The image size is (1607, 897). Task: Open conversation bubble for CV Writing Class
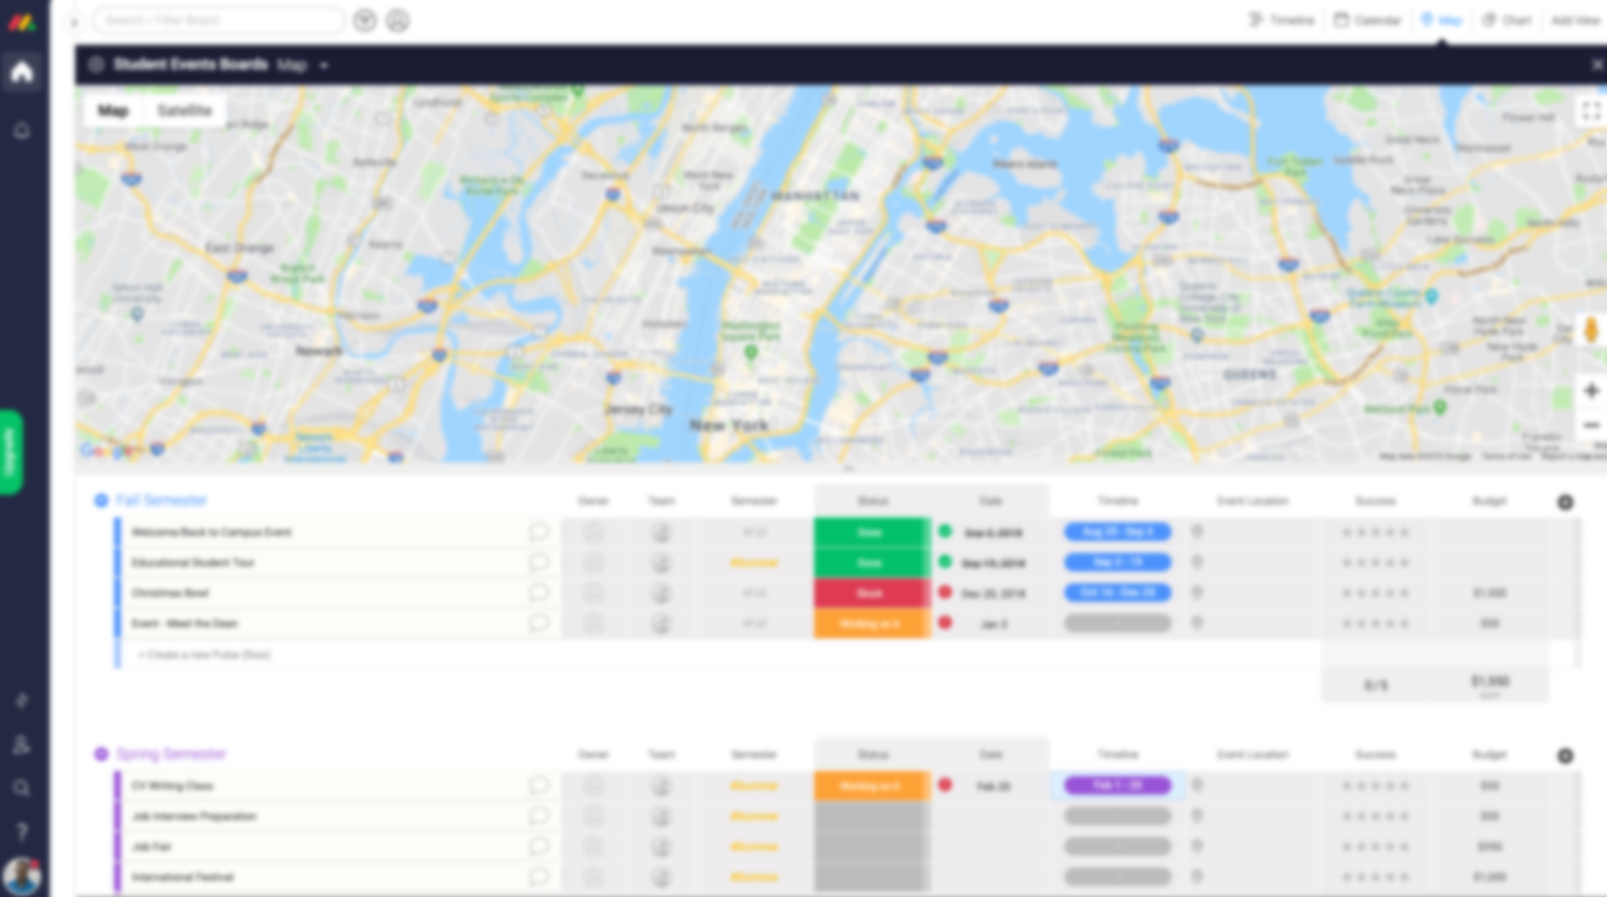[x=538, y=785]
